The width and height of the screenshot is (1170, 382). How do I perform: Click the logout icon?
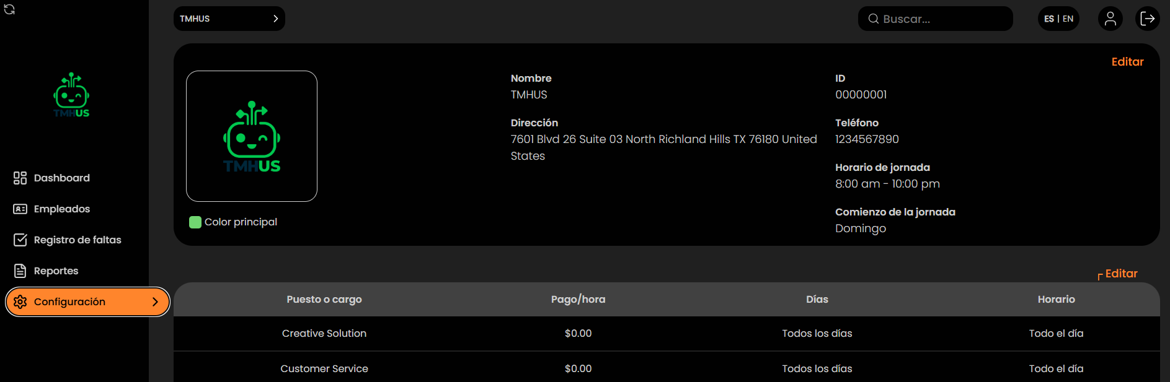point(1147,19)
